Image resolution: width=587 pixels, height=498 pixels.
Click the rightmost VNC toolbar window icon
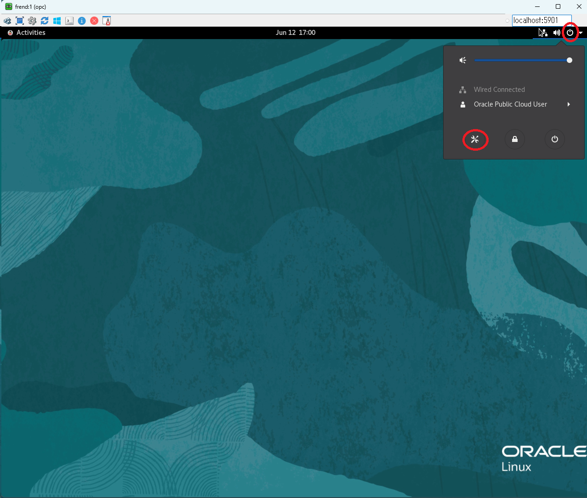click(x=107, y=21)
